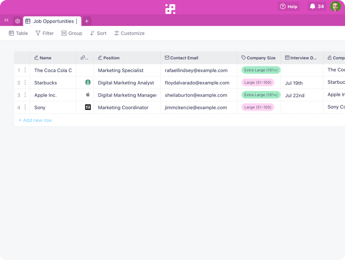This screenshot has height=260, width=345.
Task: Open workspace settings gear
Action: point(18,21)
